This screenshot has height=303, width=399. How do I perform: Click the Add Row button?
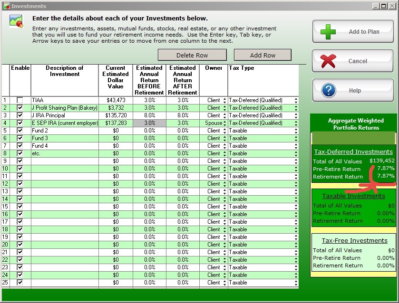(x=263, y=55)
